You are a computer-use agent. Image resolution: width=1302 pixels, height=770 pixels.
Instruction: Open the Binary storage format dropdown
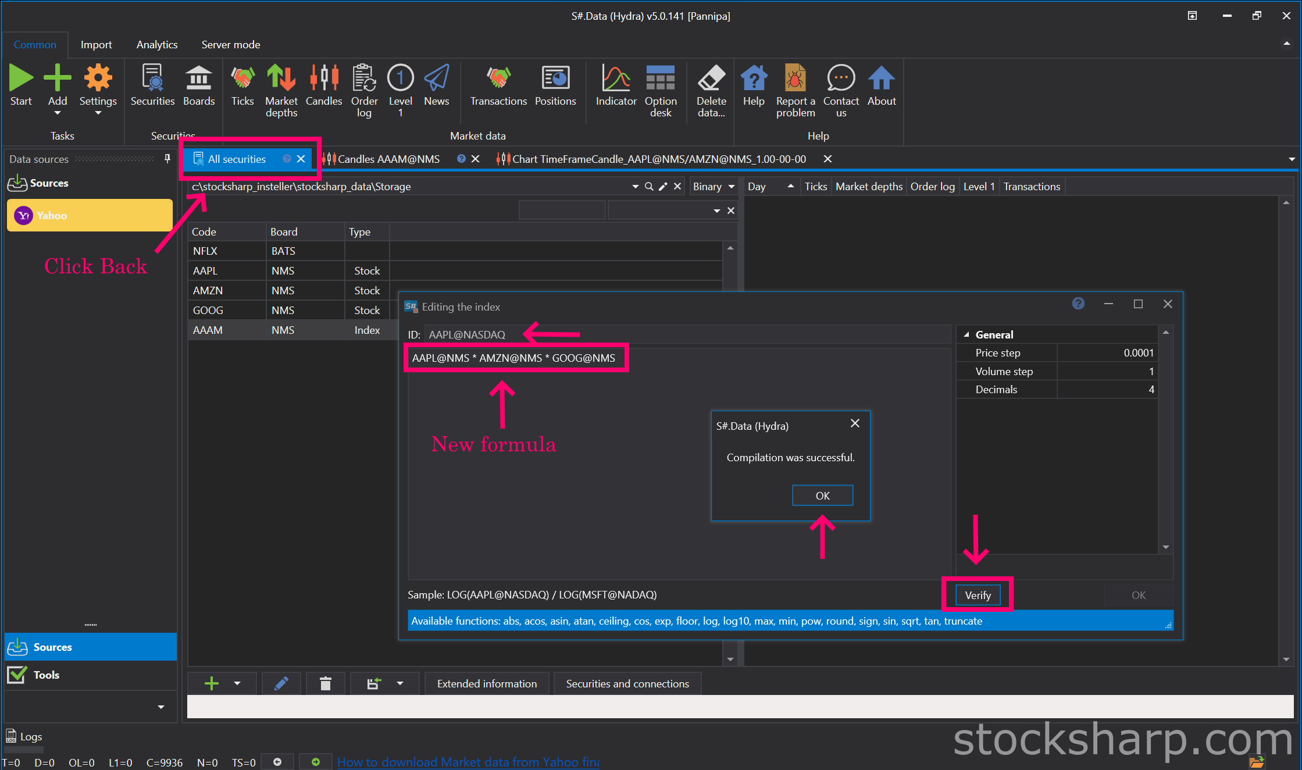pyautogui.click(x=714, y=186)
